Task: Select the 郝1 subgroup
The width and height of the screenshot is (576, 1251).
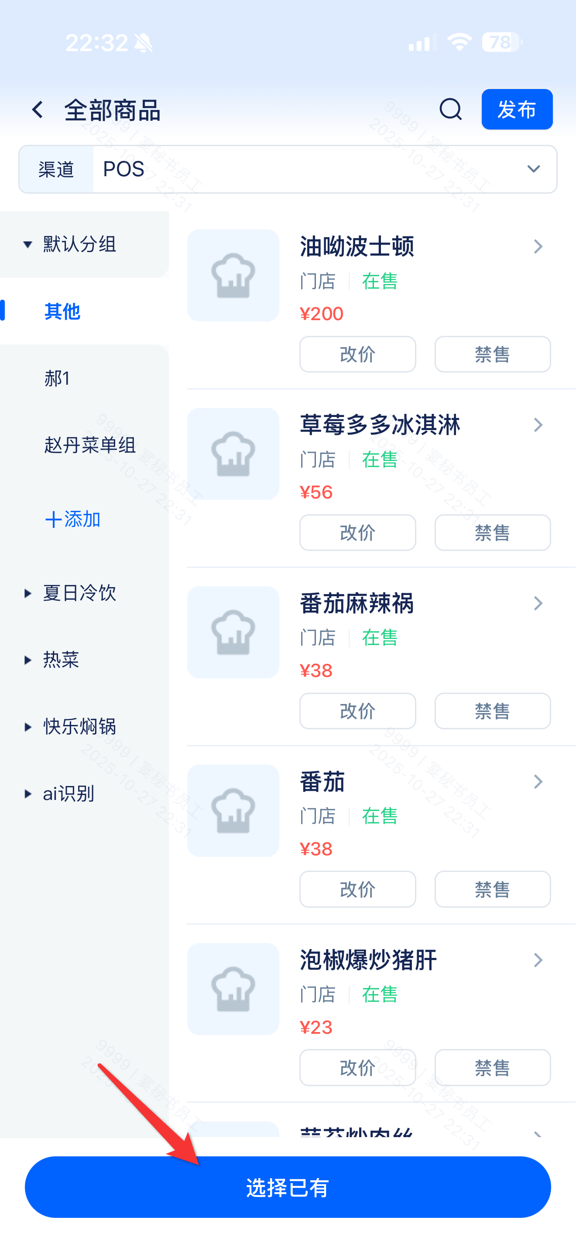Action: coord(57,378)
